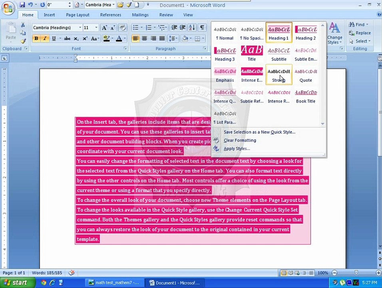Save the document from Quick Access toolbar
The image size is (382, 288).
pos(22,5)
